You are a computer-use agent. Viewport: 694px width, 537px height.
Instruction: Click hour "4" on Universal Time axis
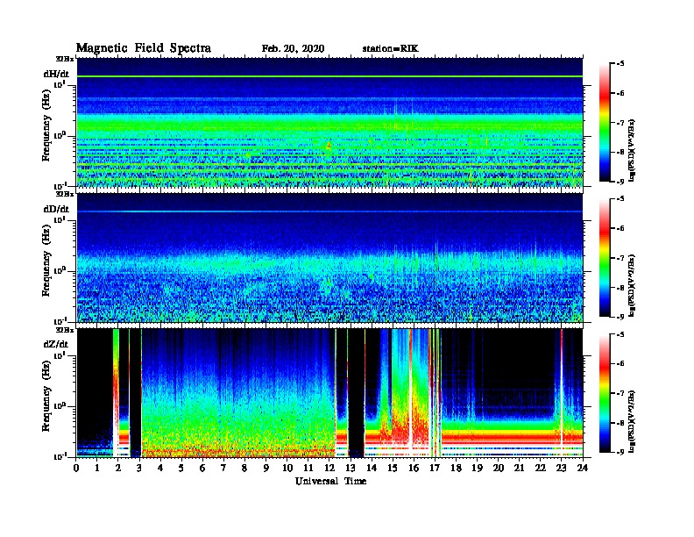click(160, 468)
